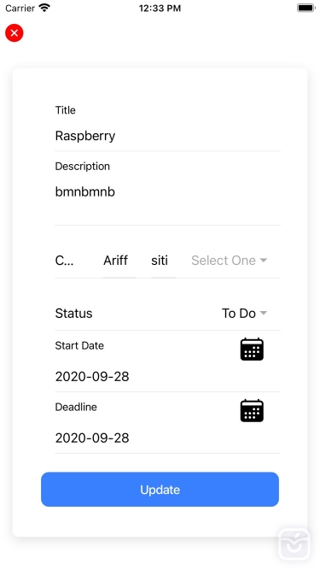Tap the Update button
Screen dimensions: 320x570
click(x=160, y=490)
